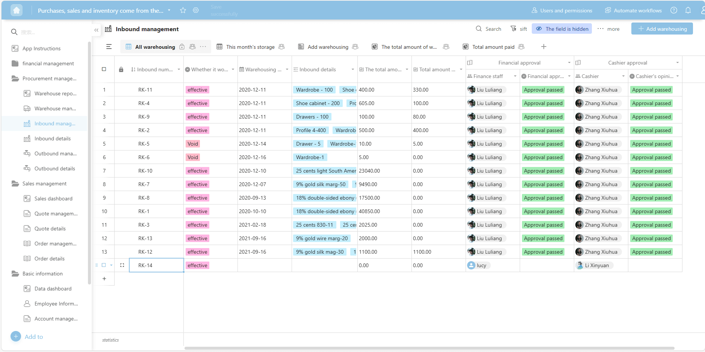The image size is (705, 352).
Task: Open the notifications bell
Action: pyautogui.click(x=688, y=11)
